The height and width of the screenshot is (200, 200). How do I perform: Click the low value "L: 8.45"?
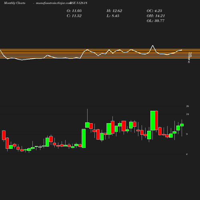click(113, 16)
